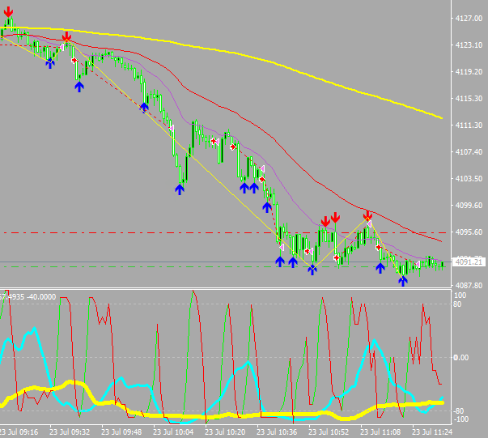Select the current price tag 4091.21
This screenshot has height=438, width=488.
(x=469, y=262)
